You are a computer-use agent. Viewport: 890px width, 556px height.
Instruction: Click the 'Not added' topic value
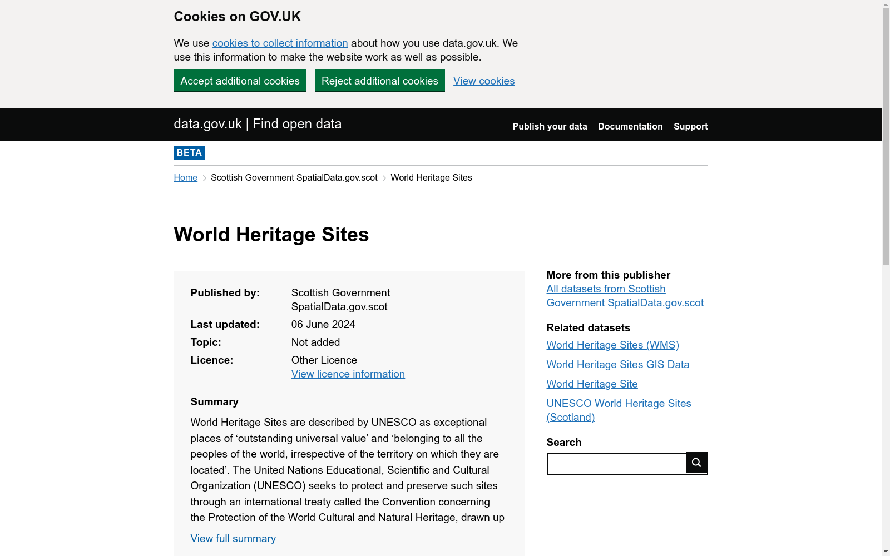315,342
